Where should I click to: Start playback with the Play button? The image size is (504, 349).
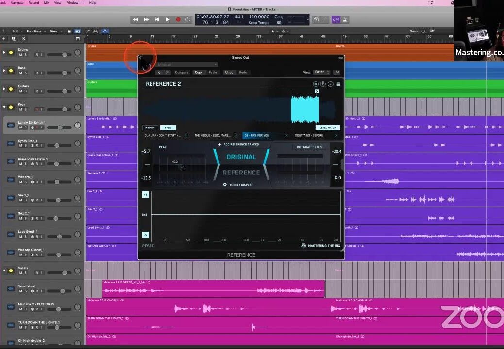(168, 19)
